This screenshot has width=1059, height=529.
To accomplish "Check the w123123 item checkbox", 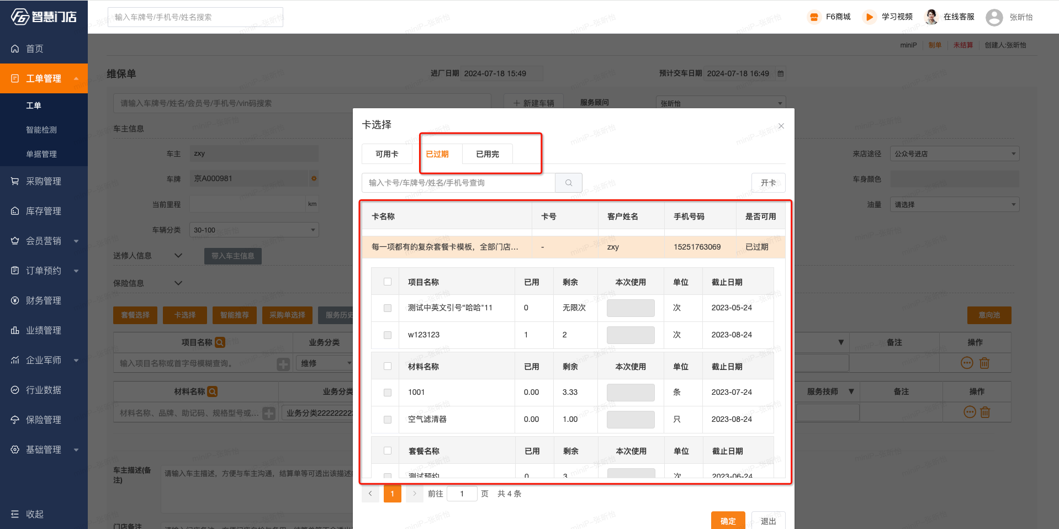I will pos(388,335).
